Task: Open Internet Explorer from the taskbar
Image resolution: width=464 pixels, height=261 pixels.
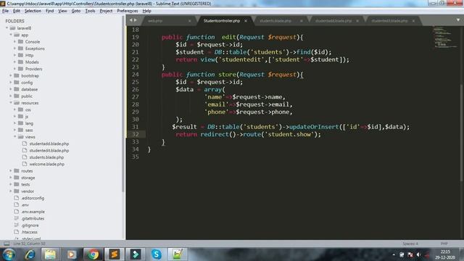Action: [30, 254]
